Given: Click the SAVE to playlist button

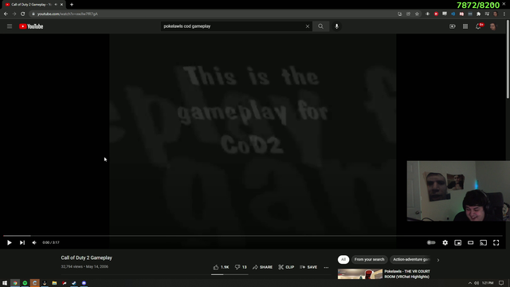Looking at the screenshot, I should click(x=308, y=267).
